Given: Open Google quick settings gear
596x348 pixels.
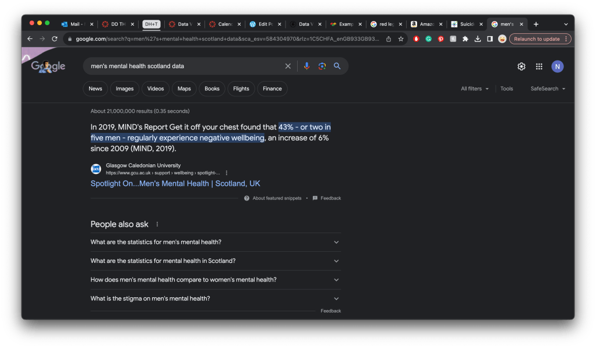Looking at the screenshot, I should tap(521, 66).
